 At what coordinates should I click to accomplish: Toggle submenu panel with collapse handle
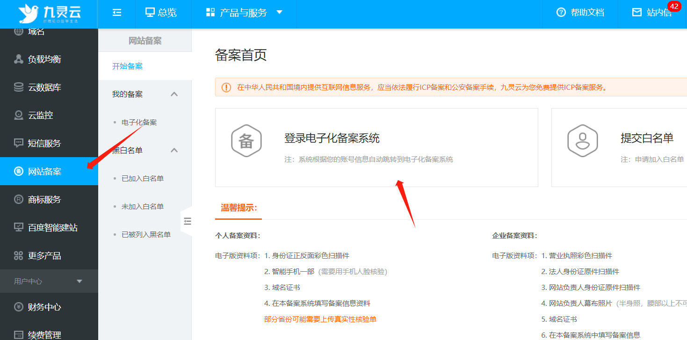tap(187, 222)
